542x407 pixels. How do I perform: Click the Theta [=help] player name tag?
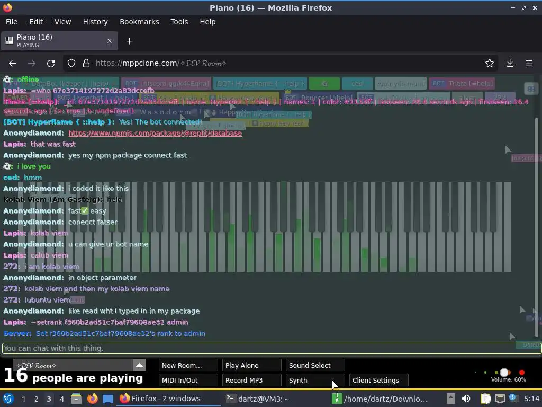pos(462,83)
